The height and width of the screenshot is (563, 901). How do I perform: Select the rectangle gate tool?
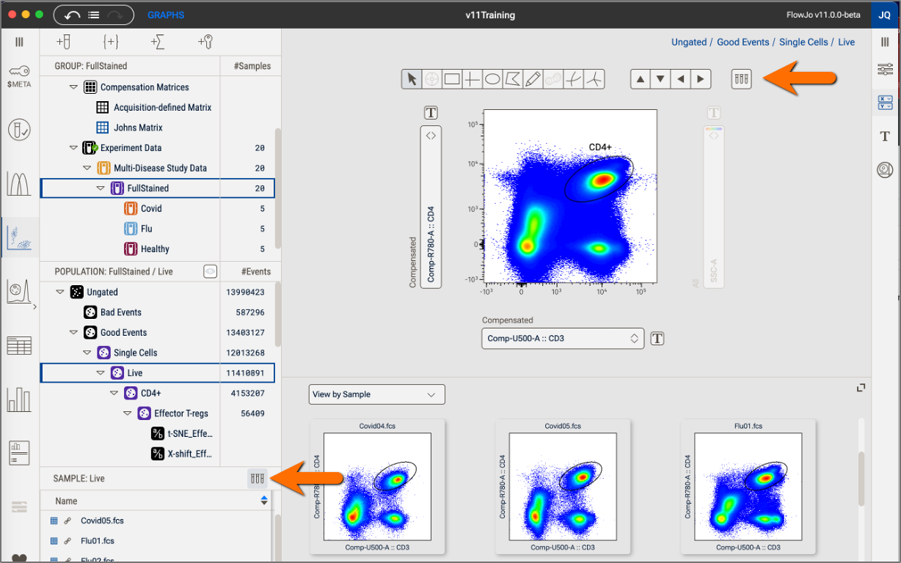(452, 79)
